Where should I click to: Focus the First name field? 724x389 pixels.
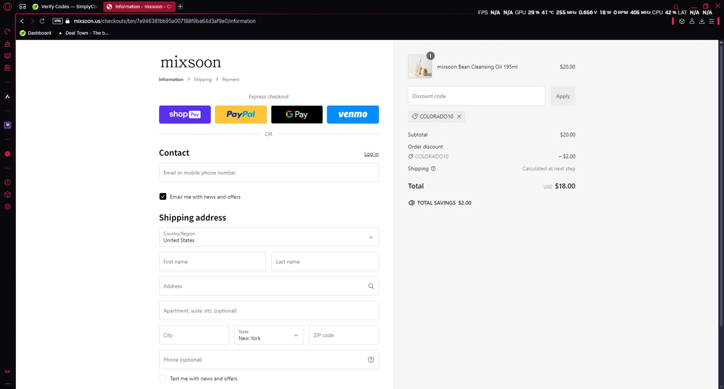tap(212, 262)
